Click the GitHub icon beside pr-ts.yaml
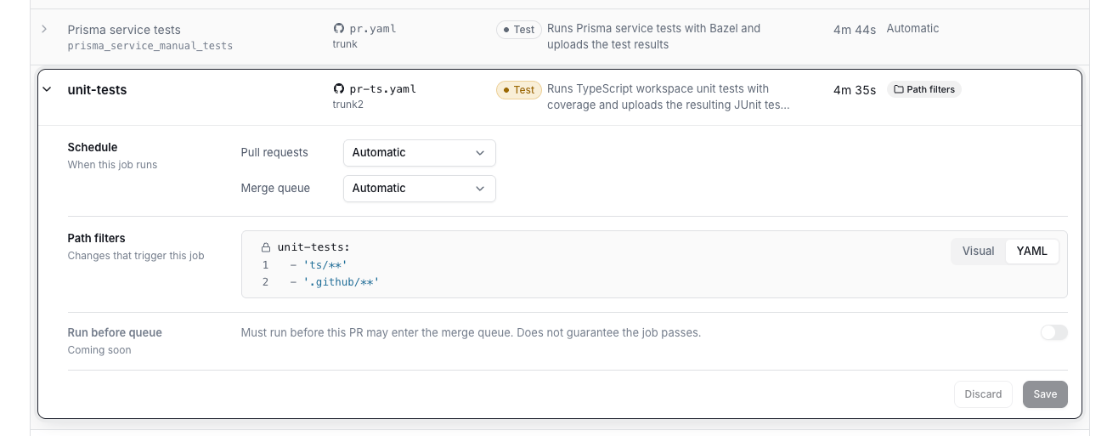1107x436 pixels. tap(339, 89)
